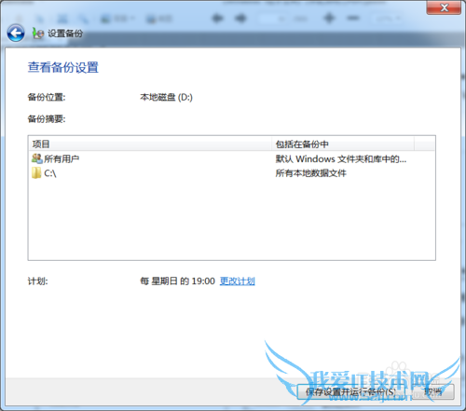466x411 pixels.
Task: Click the 取消 button
Action: pos(433,391)
